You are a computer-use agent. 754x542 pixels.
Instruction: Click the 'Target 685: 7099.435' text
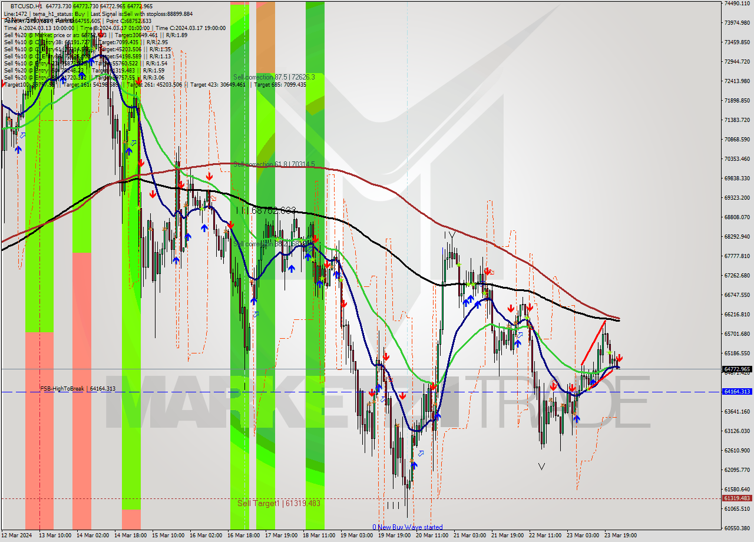(x=279, y=85)
